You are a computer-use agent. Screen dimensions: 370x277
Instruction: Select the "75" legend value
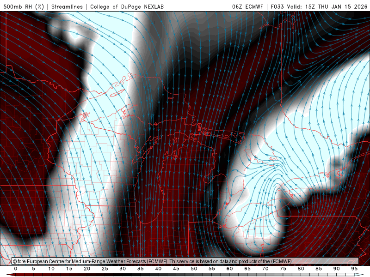click(283, 269)
